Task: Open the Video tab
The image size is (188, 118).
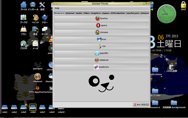Action: point(86,13)
